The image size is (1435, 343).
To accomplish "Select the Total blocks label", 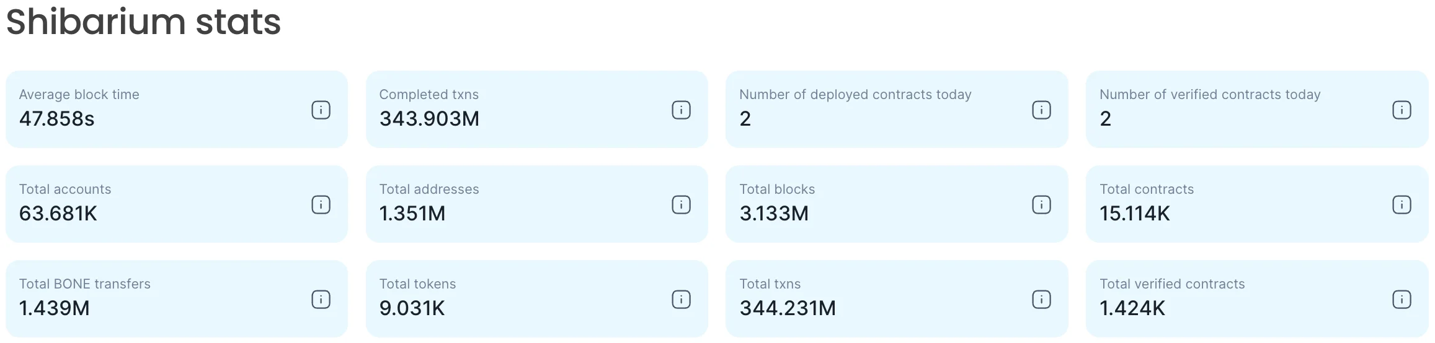I will [x=777, y=189].
